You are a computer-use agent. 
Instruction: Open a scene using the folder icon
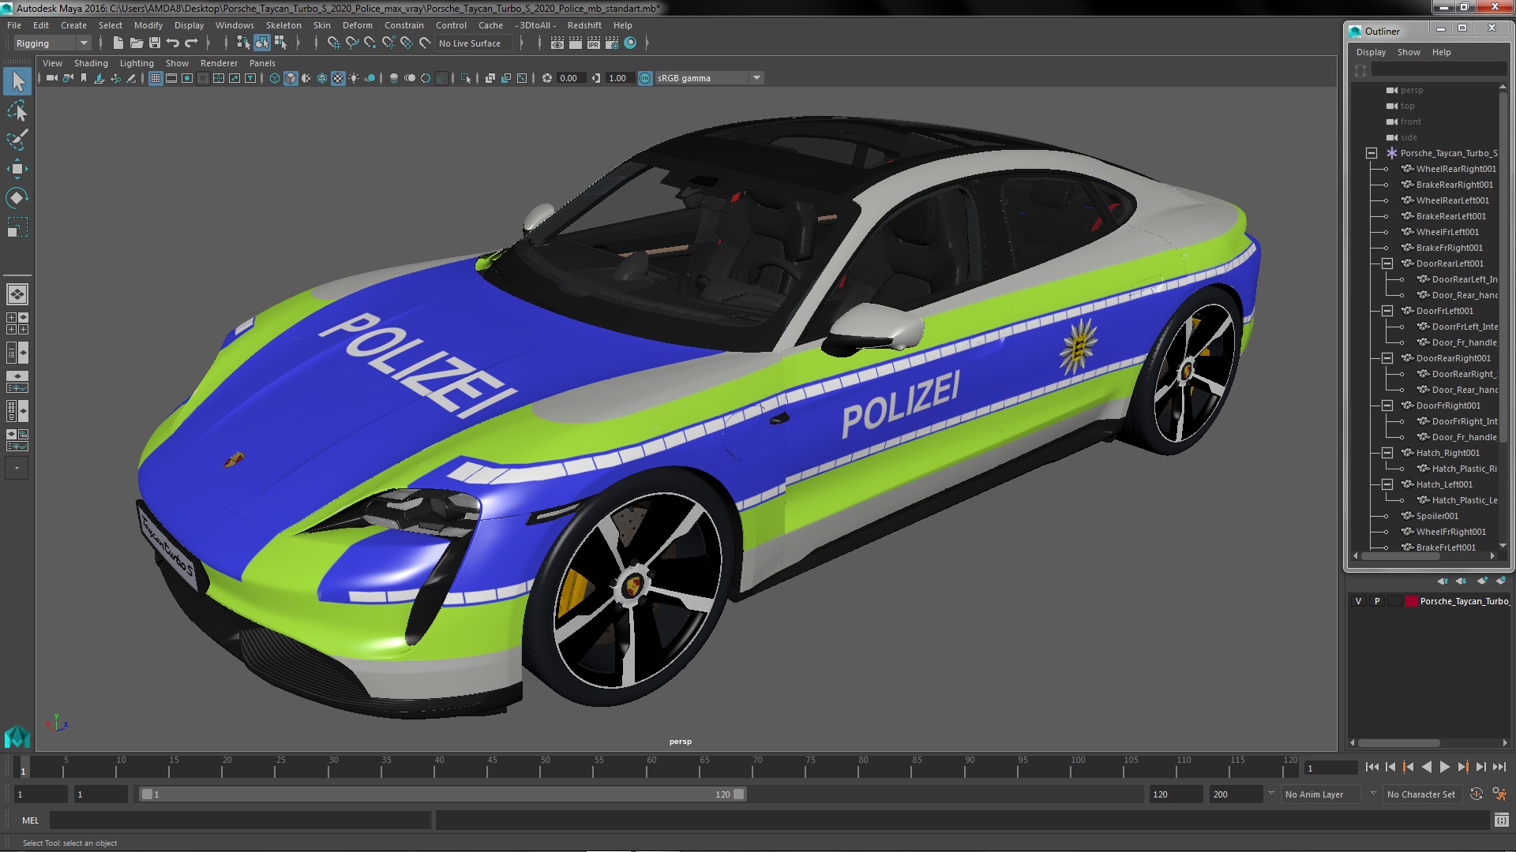(136, 43)
